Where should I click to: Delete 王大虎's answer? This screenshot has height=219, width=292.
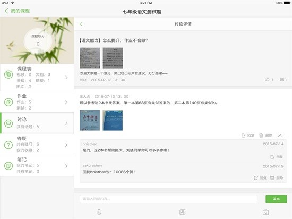[x=266, y=136]
